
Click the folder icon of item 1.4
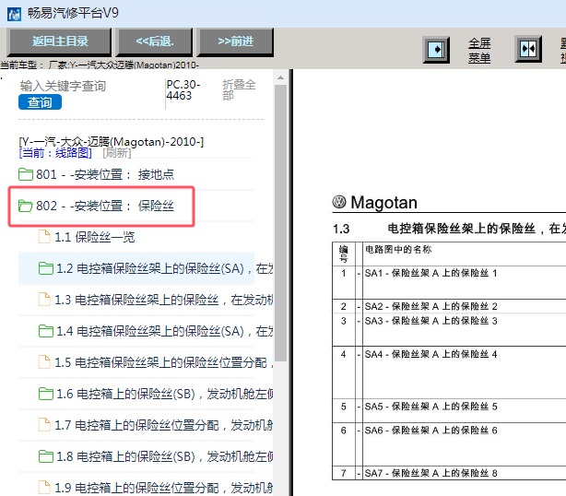coord(46,331)
